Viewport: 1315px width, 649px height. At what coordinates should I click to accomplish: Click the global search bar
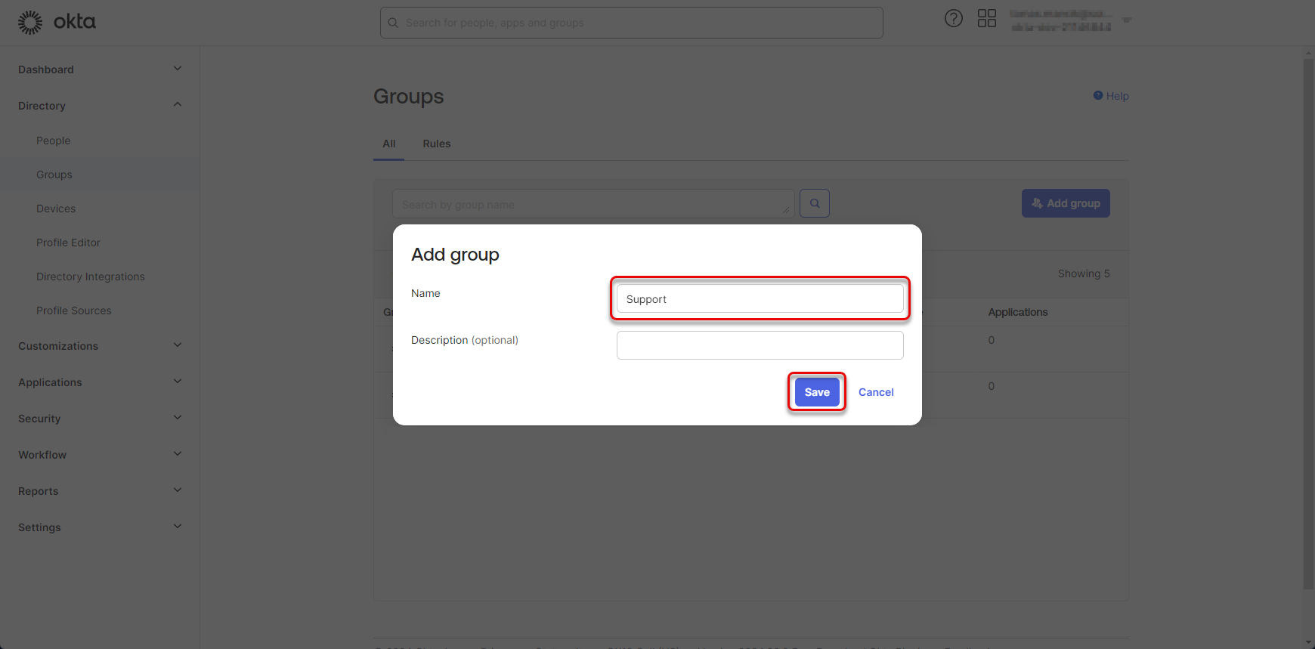632,23
